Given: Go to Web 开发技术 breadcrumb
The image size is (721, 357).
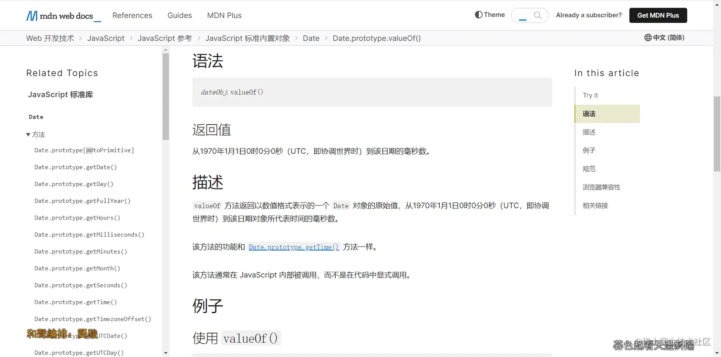Looking at the screenshot, I should 50,38.
